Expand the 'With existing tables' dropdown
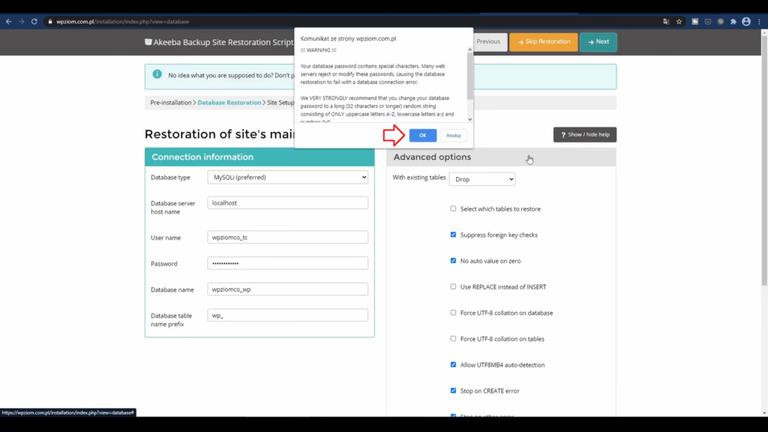 tap(481, 180)
